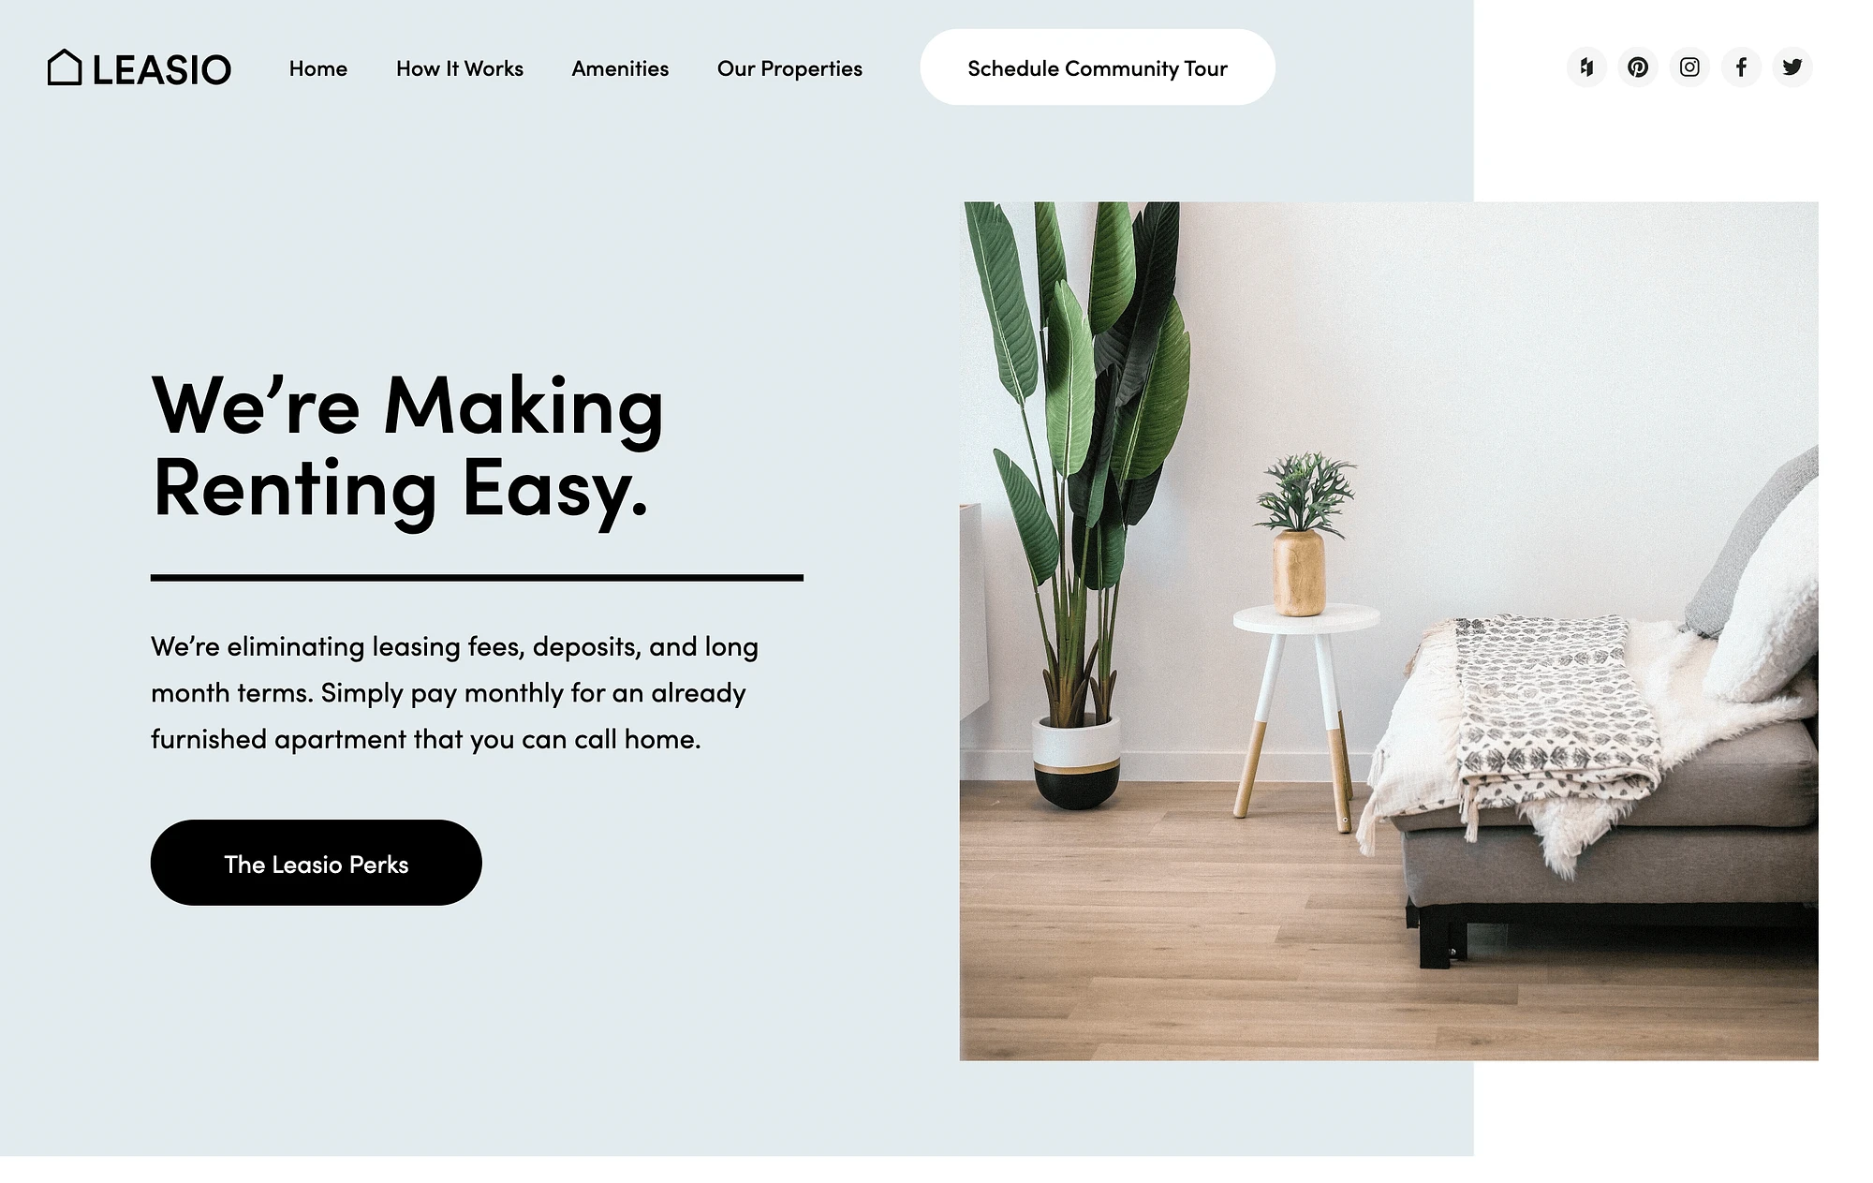The width and height of the screenshot is (1873, 1183).
Task: Expand the Schedule Community Tour dropdown
Action: [x=1098, y=66]
